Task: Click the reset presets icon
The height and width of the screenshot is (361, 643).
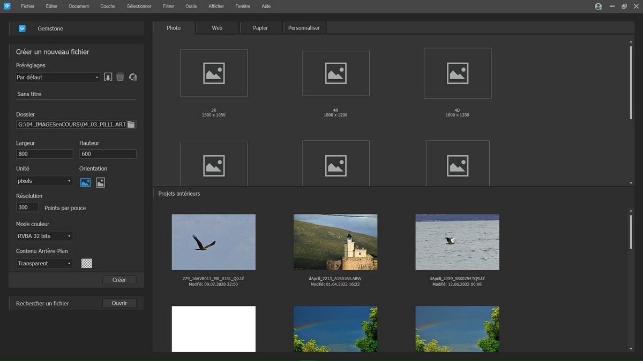Action: pos(133,77)
